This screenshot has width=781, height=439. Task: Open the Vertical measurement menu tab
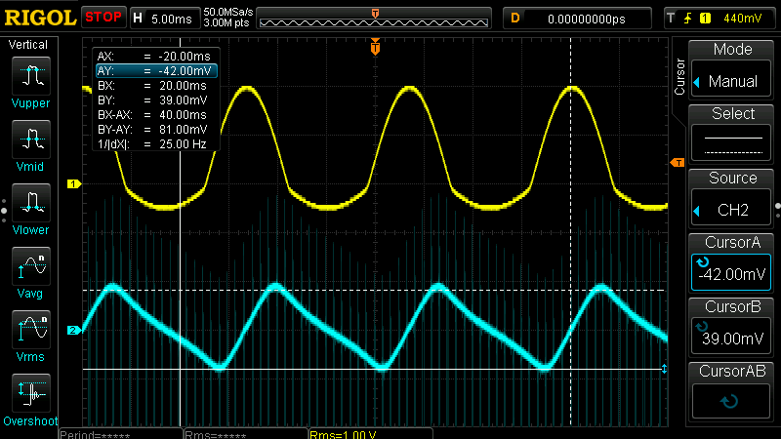(x=28, y=45)
